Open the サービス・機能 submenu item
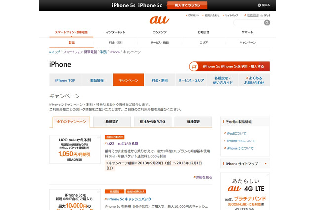 [x=159, y=43]
